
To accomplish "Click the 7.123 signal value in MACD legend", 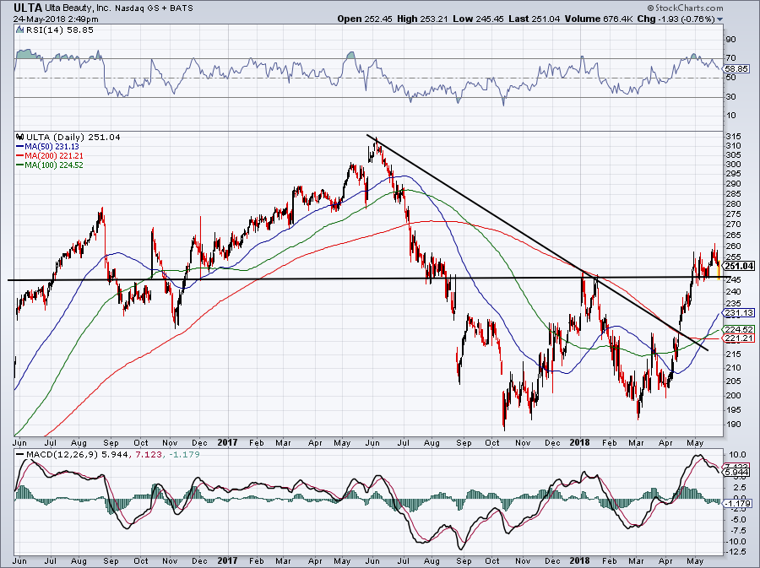I will tap(148, 455).
